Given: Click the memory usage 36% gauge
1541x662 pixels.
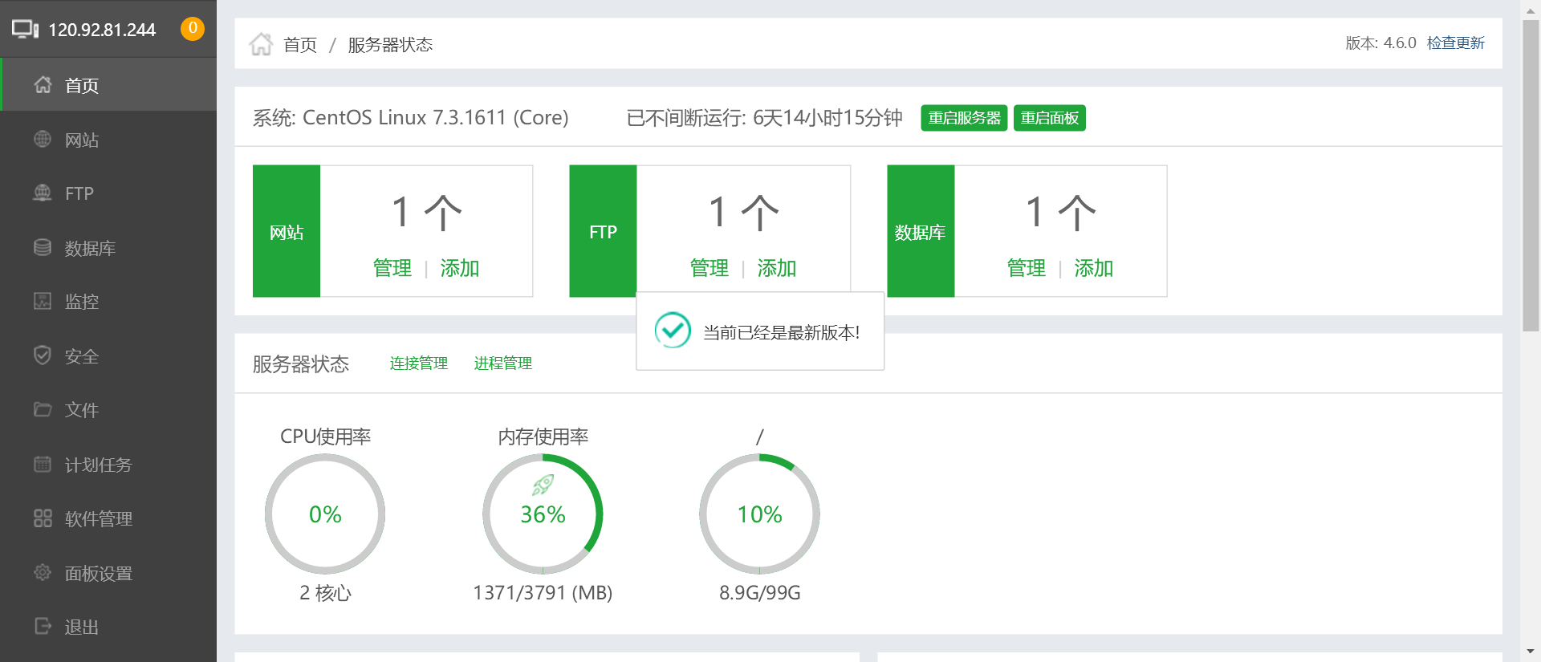Looking at the screenshot, I should (x=543, y=514).
